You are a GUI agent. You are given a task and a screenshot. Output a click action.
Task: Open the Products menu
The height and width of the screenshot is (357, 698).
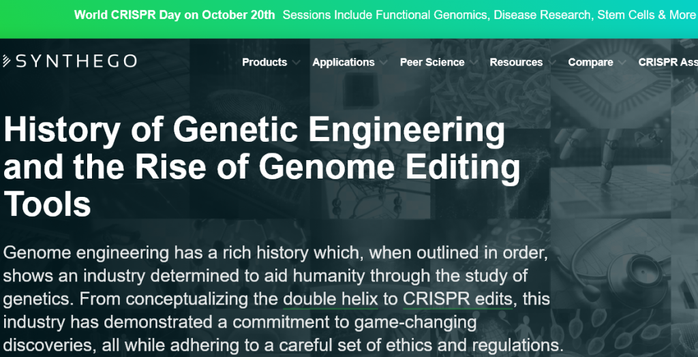pyautogui.click(x=264, y=62)
